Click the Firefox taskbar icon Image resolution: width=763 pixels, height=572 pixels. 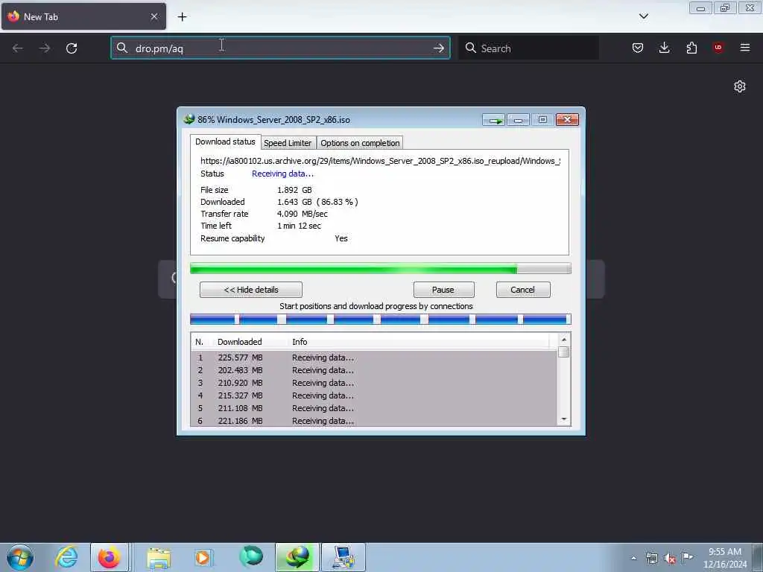(x=110, y=557)
